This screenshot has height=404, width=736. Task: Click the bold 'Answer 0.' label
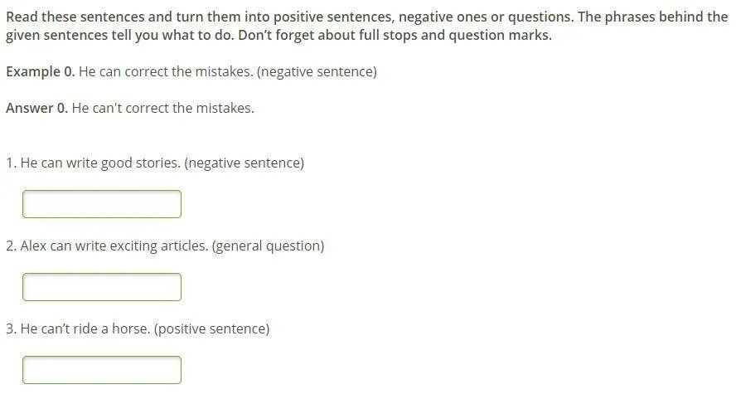36,108
